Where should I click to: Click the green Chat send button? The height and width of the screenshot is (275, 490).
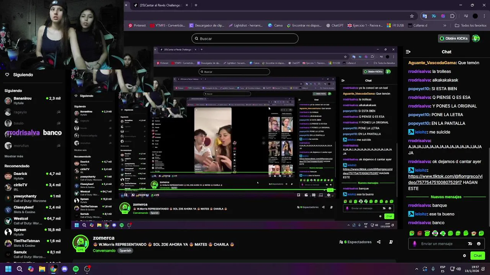[x=477, y=256]
